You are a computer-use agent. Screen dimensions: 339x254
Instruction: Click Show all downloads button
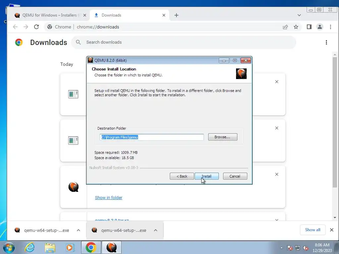(x=313, y=230)
